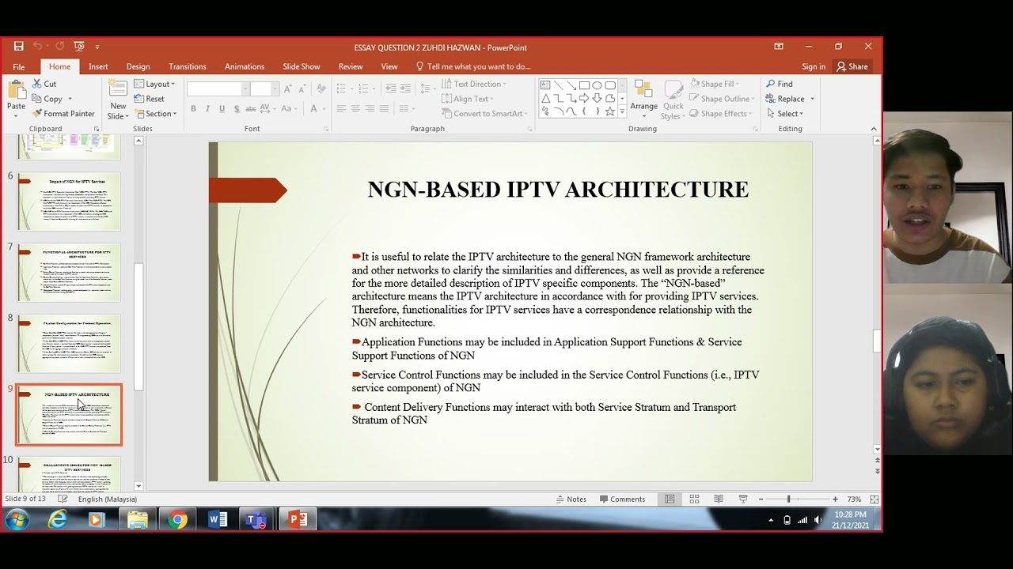Image resolution: width=1013 pixels, height=569 pixels.
Task: Switch to Slide Sorter view
Action: [694, 499]
